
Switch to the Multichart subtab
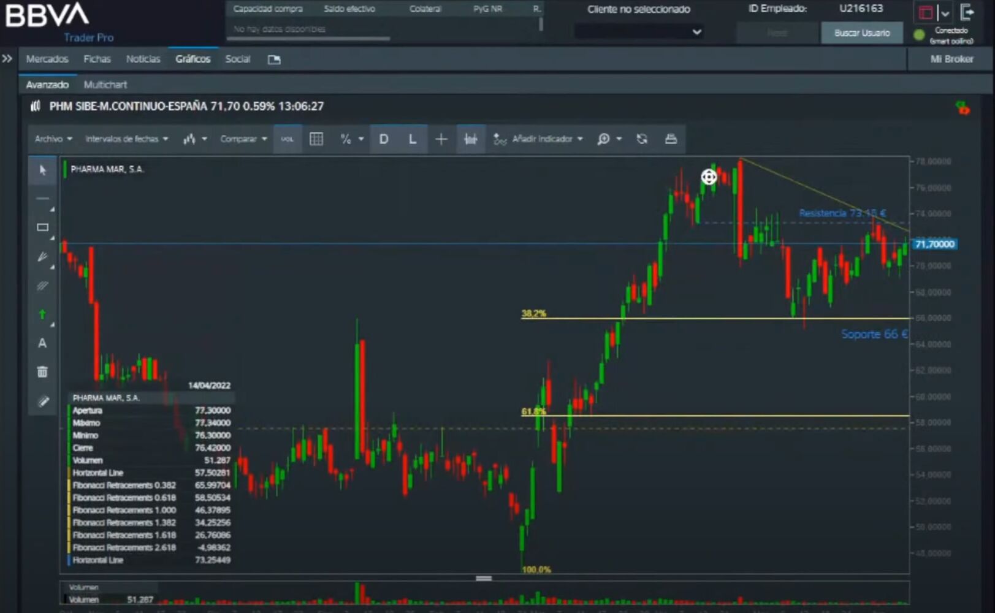click(105, 85)
